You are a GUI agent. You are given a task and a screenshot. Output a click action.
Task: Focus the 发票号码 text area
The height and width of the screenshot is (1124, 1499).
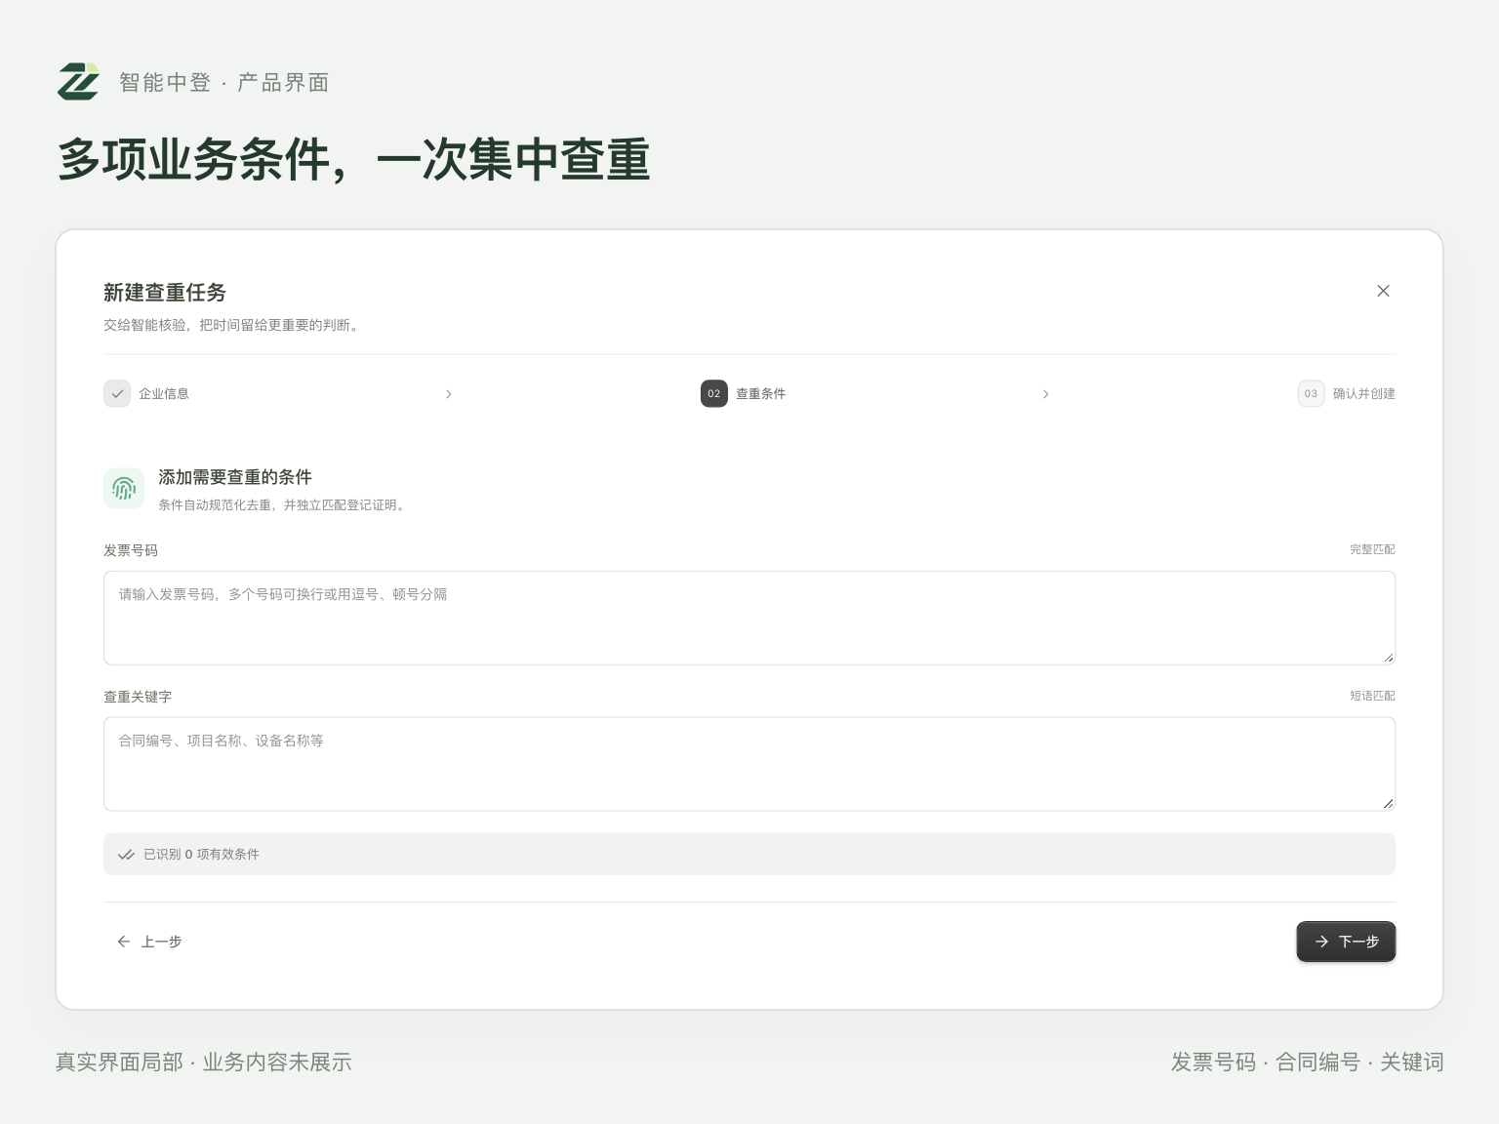tap(749, 618)
